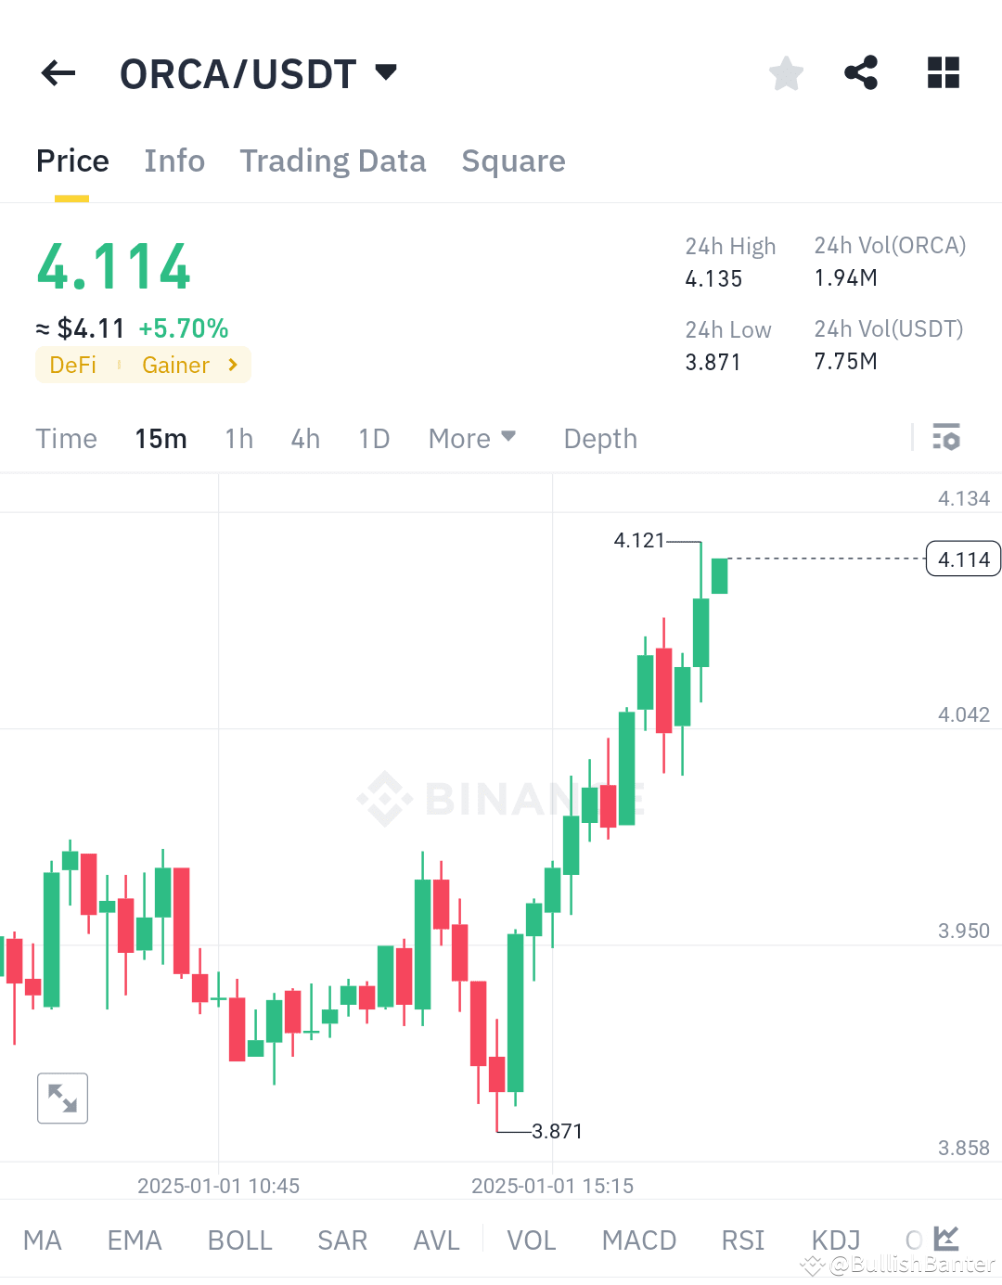This screenshot has height=1285, width=1002.
Task: Open the More timeframe dropdown
Action: (x=472, y=438)
